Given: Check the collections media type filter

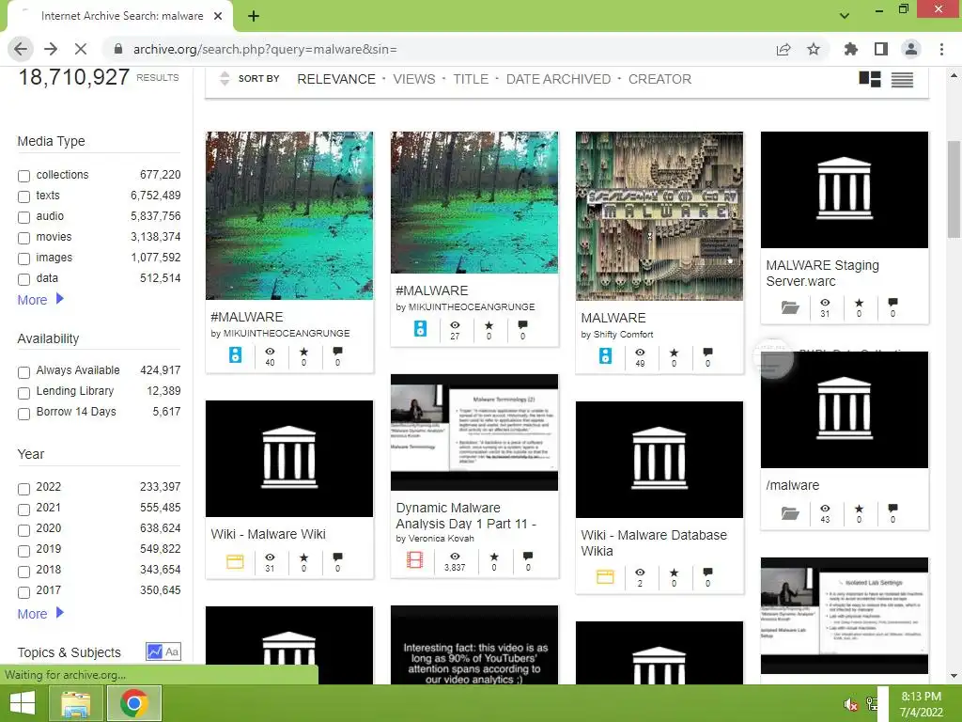Looking at the screenshot, I should click(23, 176).
